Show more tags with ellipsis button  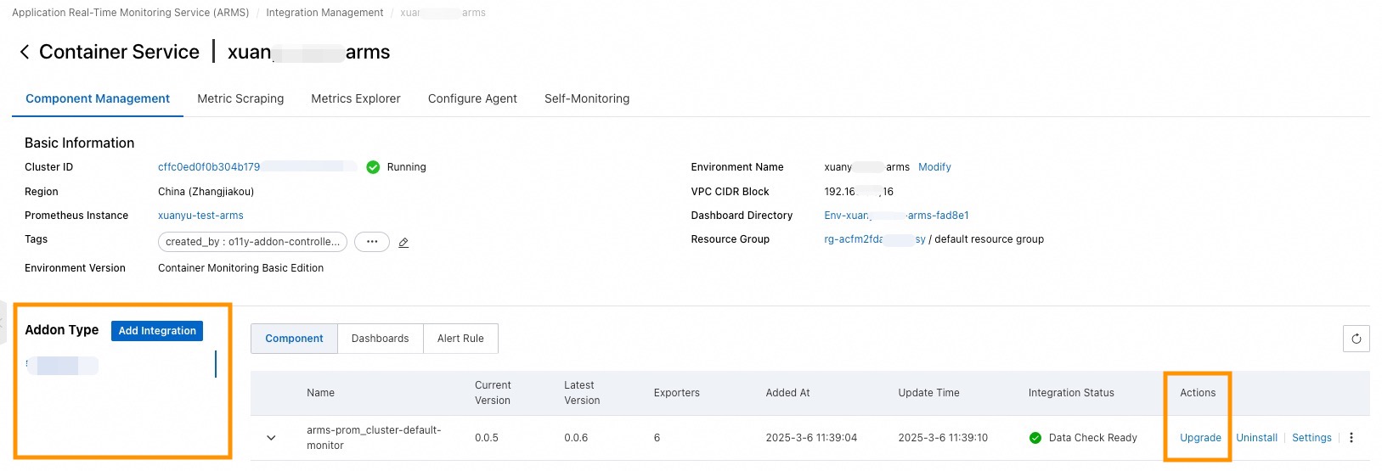click(372, 242)
